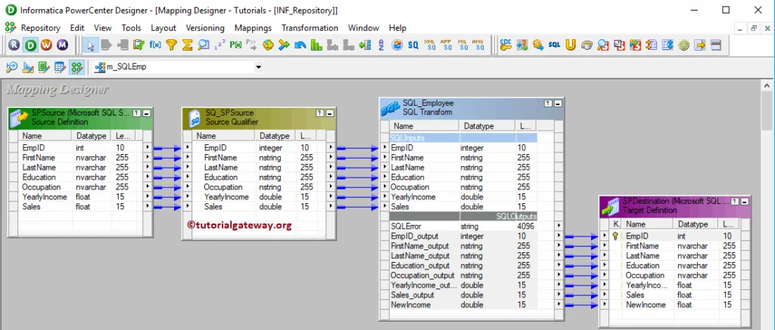775x330 pixels.
Task: Collapse the SQ_SPSource Source Qualifier box
Action: (x=329, y=113)
